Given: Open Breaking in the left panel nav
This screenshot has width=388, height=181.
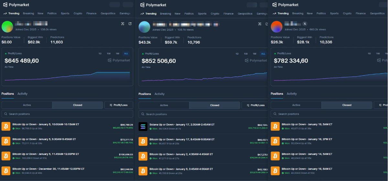Looking at the screenshot, I should click(x=28, y=14).
